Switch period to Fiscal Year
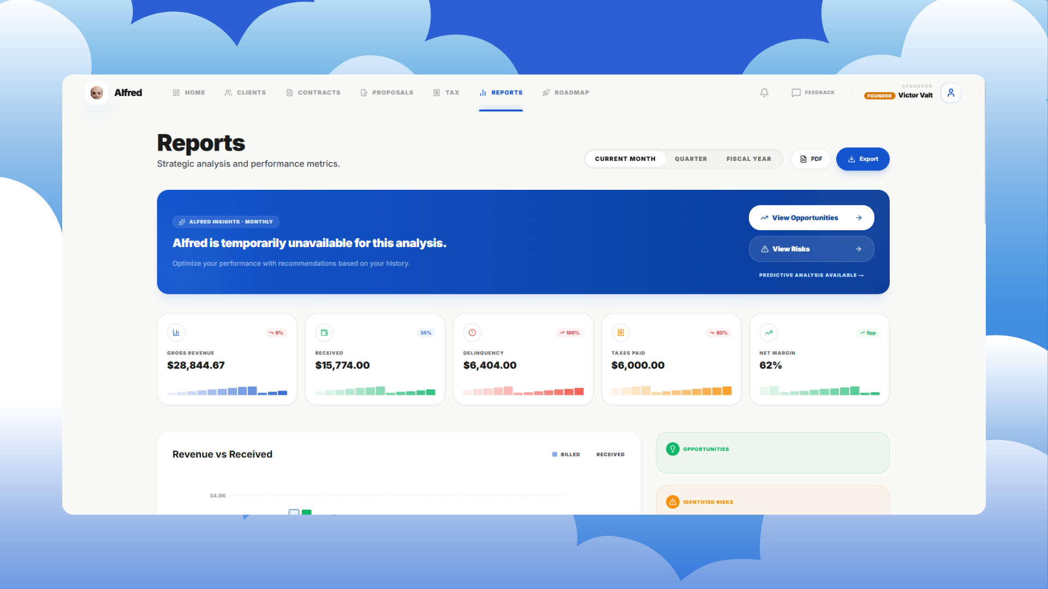Image resolution: width=1048 pixels, height=589 pixels. point(748,159)
